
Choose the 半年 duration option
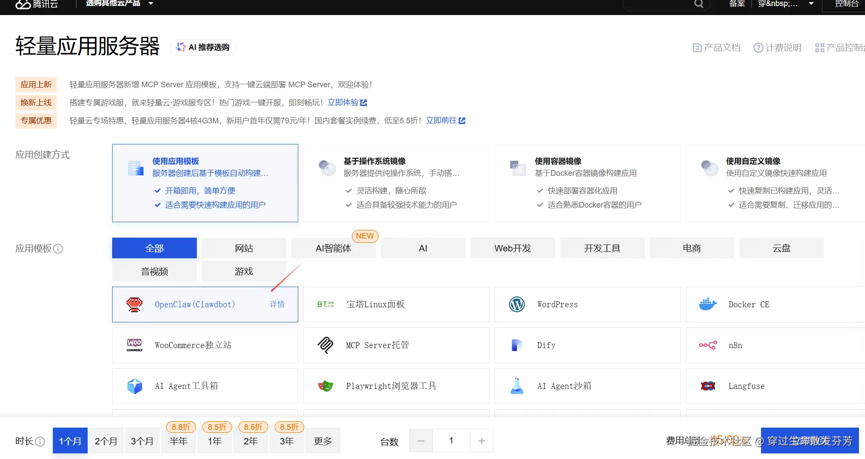point(178,441)
